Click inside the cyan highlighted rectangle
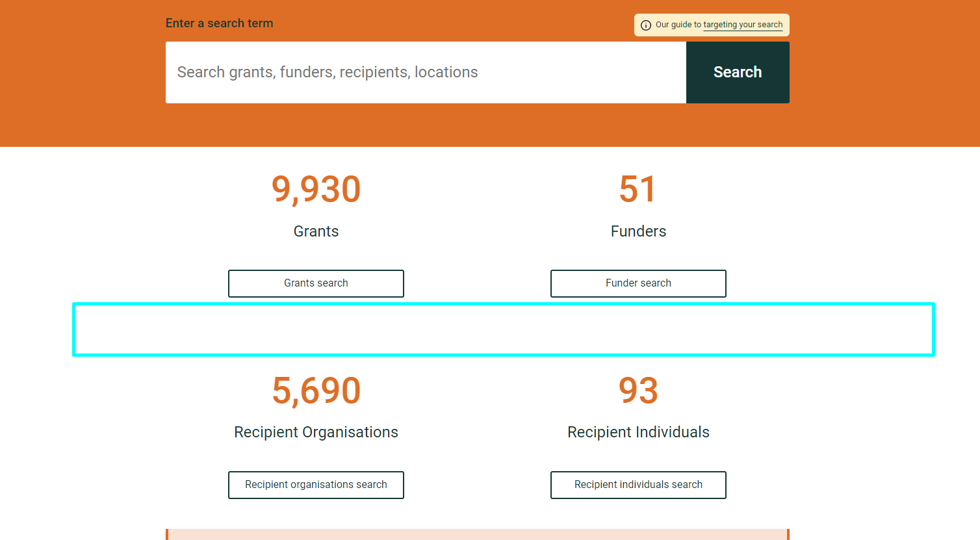 503,329
